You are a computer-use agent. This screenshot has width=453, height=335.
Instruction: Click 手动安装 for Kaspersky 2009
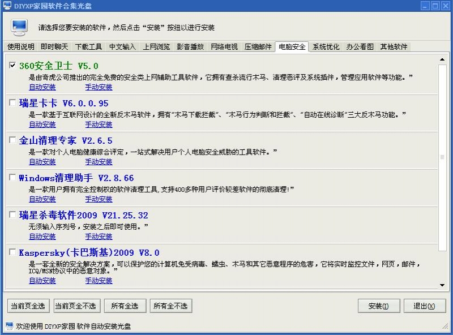[99, 281]
